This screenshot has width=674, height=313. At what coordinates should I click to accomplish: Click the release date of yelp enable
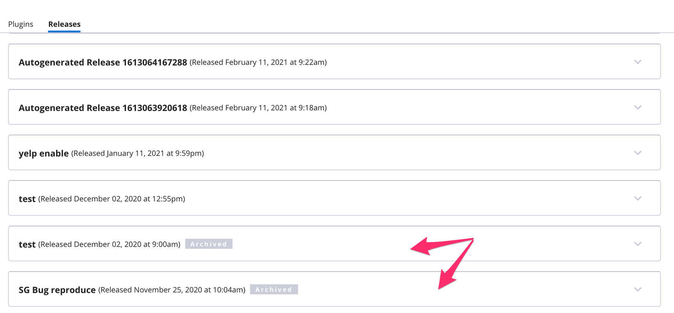coord(137,153)
